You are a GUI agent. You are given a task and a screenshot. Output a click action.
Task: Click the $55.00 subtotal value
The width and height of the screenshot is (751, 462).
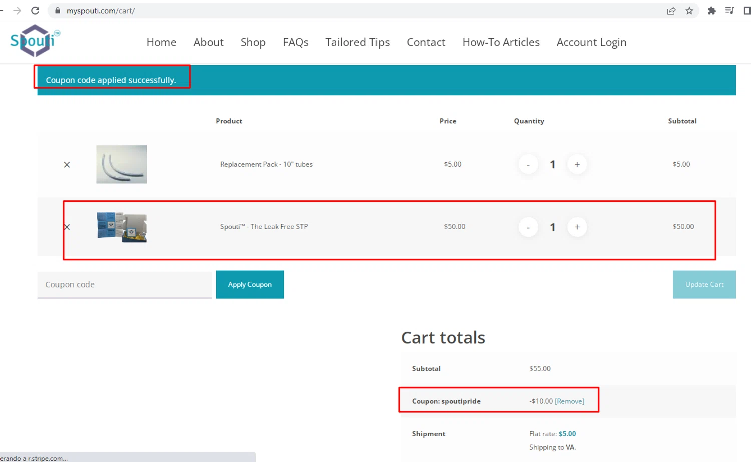[x=540, y=368]
